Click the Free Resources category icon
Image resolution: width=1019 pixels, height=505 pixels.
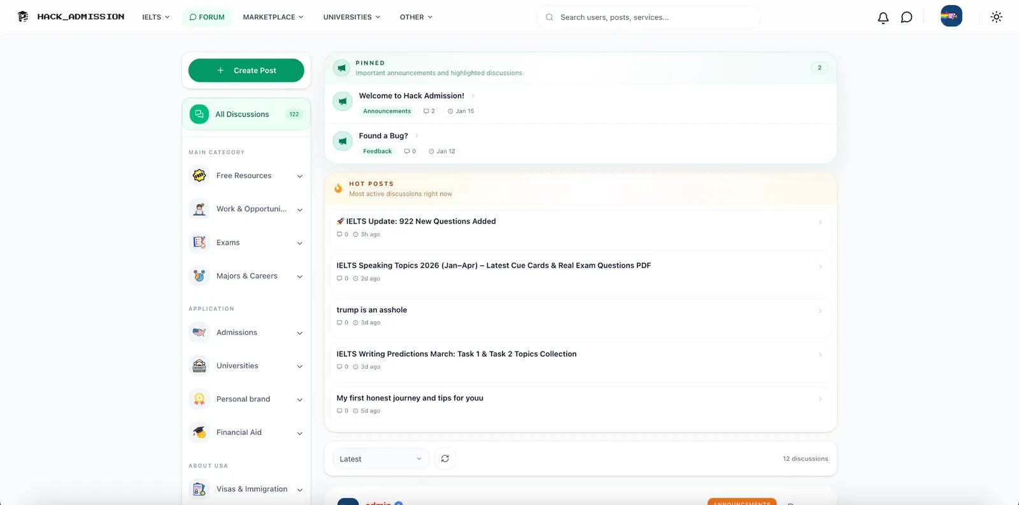pyautogui.click(x=199, y=175)
